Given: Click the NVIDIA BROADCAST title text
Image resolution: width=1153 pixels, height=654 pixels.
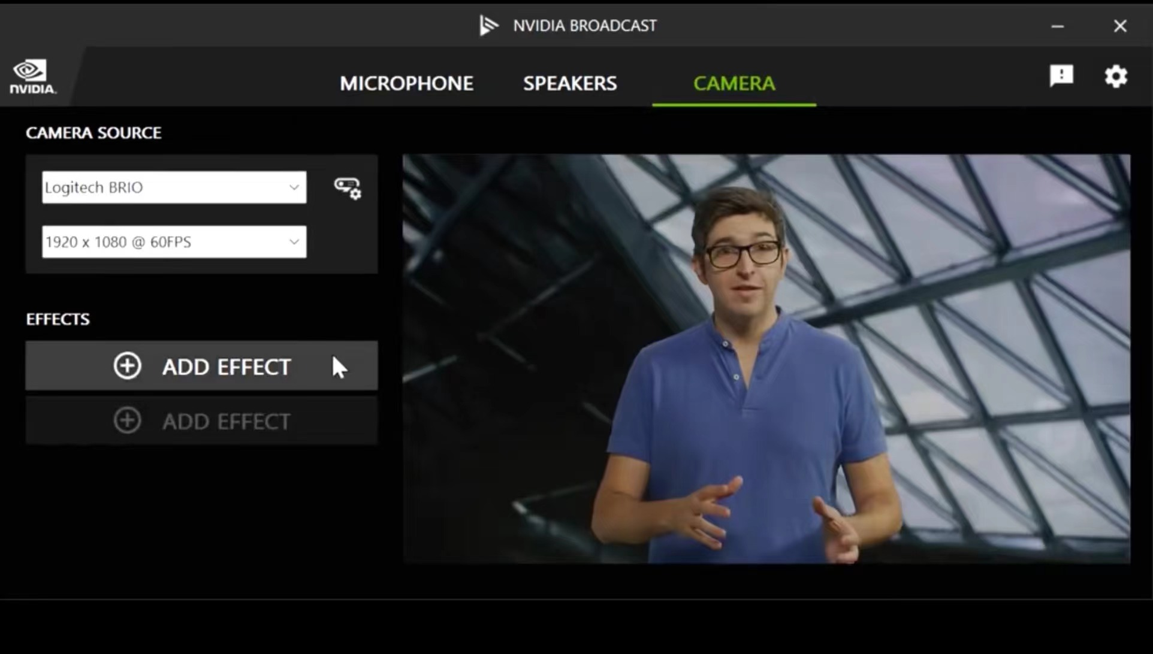Looking at the screenshot, I should coord(585,26).
